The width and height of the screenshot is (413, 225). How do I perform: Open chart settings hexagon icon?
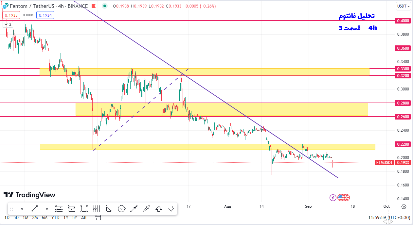[x=404, y=206]
